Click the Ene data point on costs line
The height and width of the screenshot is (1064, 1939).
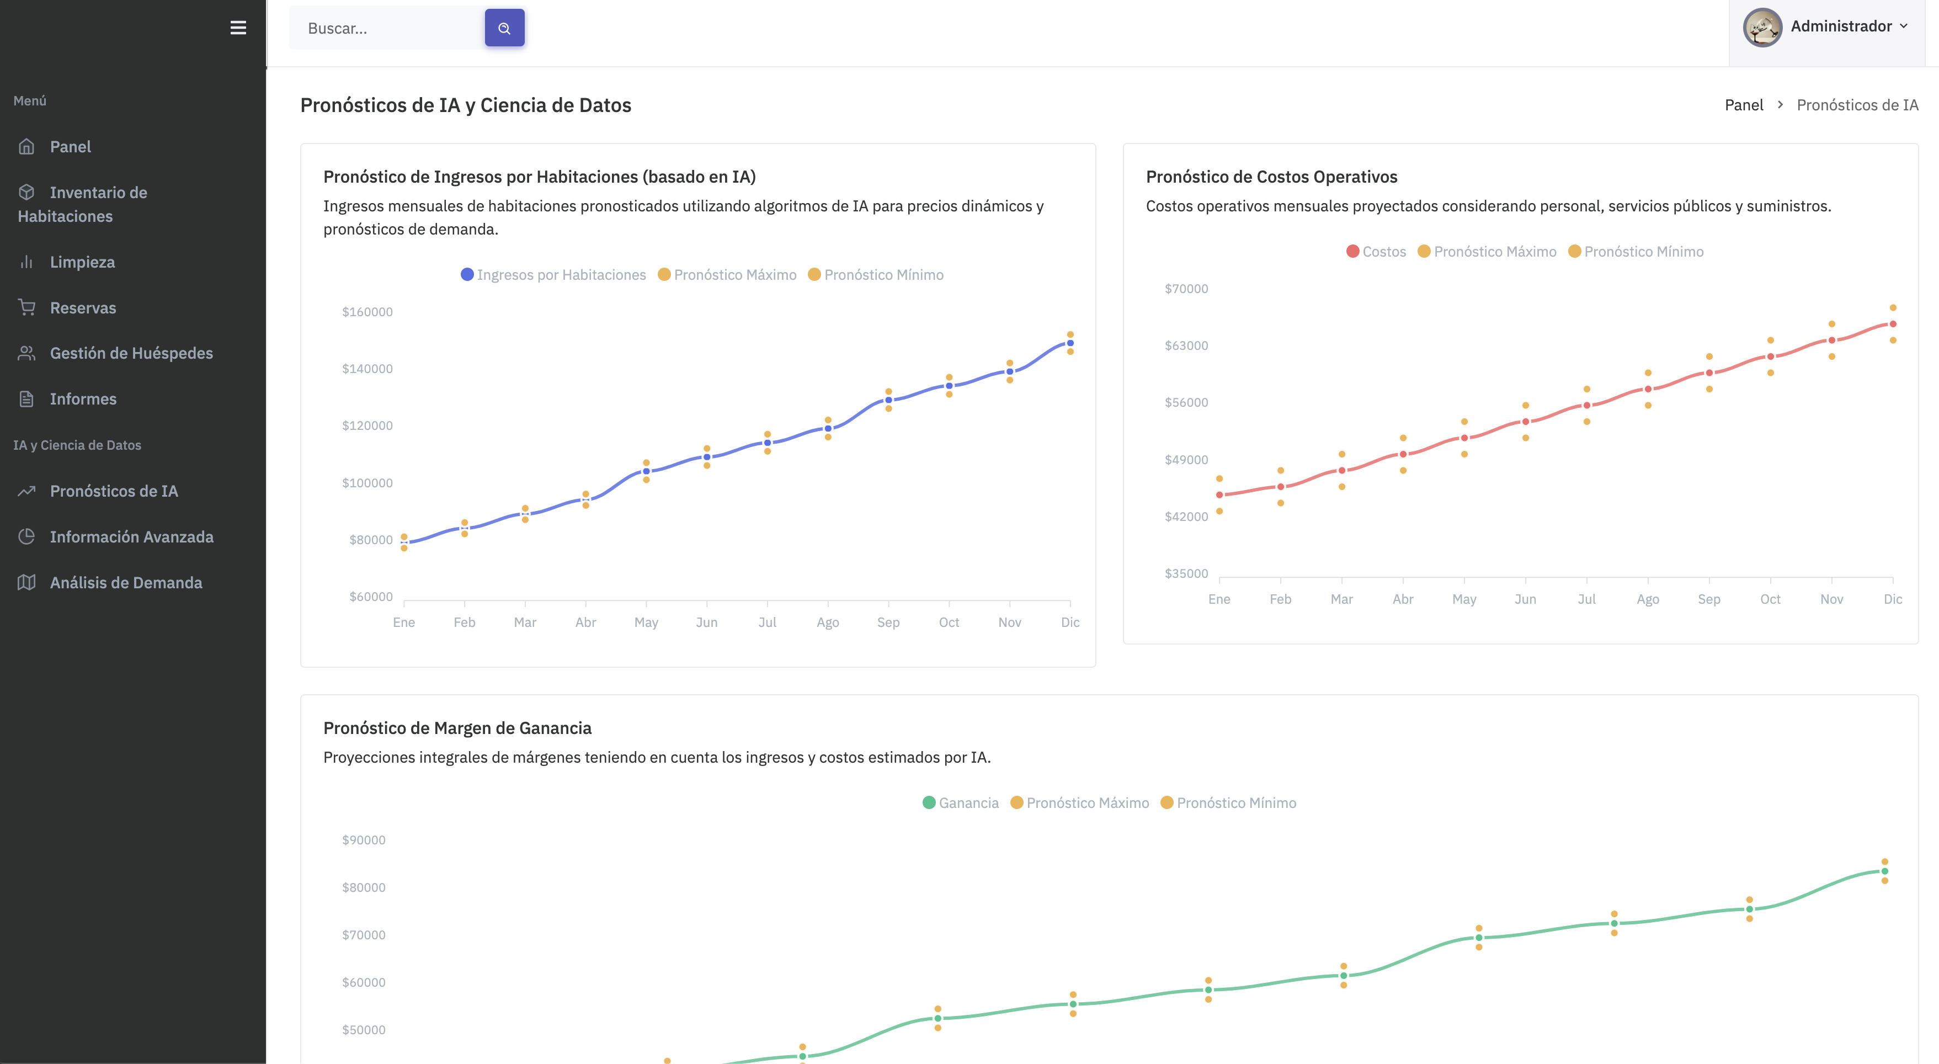pos(1219,494)
